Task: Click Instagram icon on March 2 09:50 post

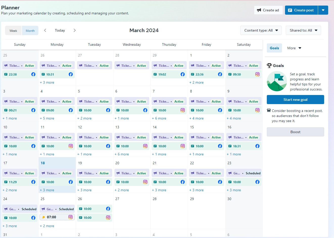Action: coord(257,74)
